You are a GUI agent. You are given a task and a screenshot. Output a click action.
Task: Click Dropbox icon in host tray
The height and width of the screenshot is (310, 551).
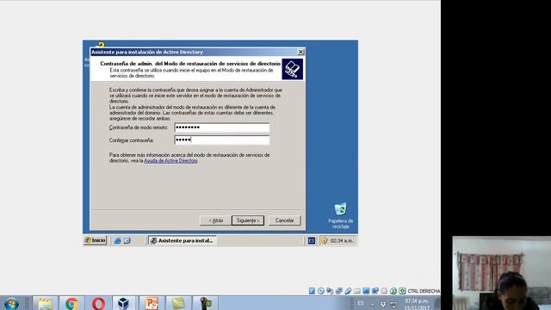[x=383, y=304]
